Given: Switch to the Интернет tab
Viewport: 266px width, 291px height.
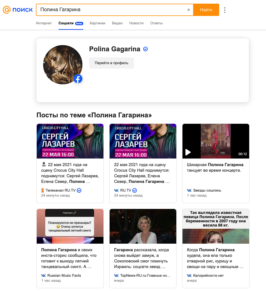Looking at the screenshot, I should (x=44, y=23).
